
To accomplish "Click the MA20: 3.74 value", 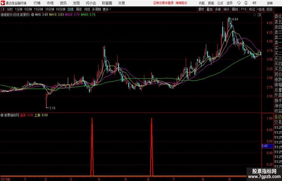I will 72,15.
